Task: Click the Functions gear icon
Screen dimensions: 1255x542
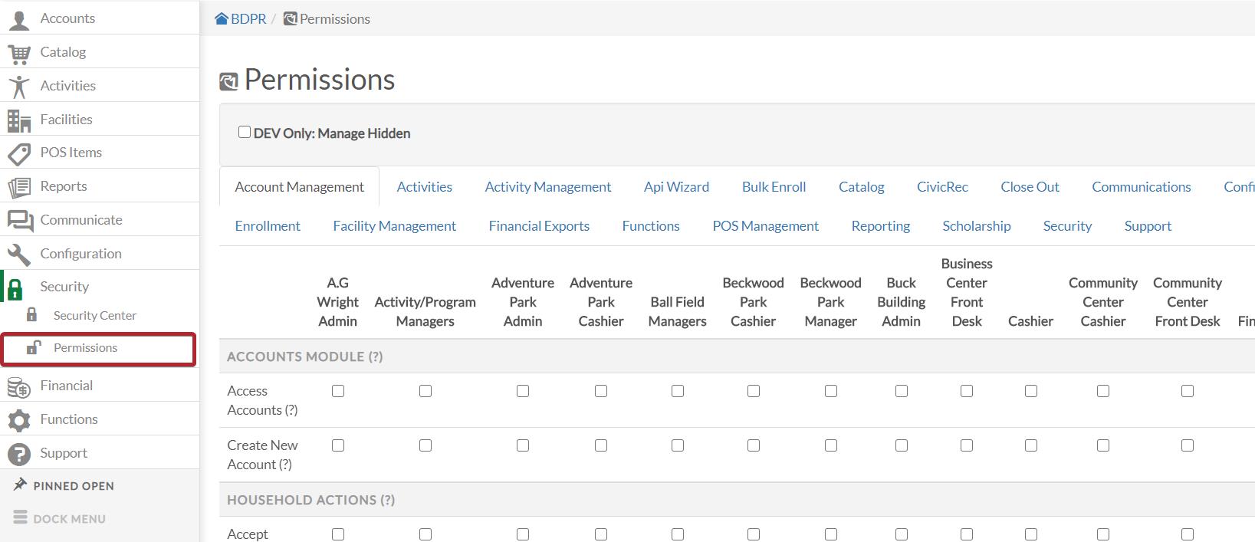Action: 18,420
